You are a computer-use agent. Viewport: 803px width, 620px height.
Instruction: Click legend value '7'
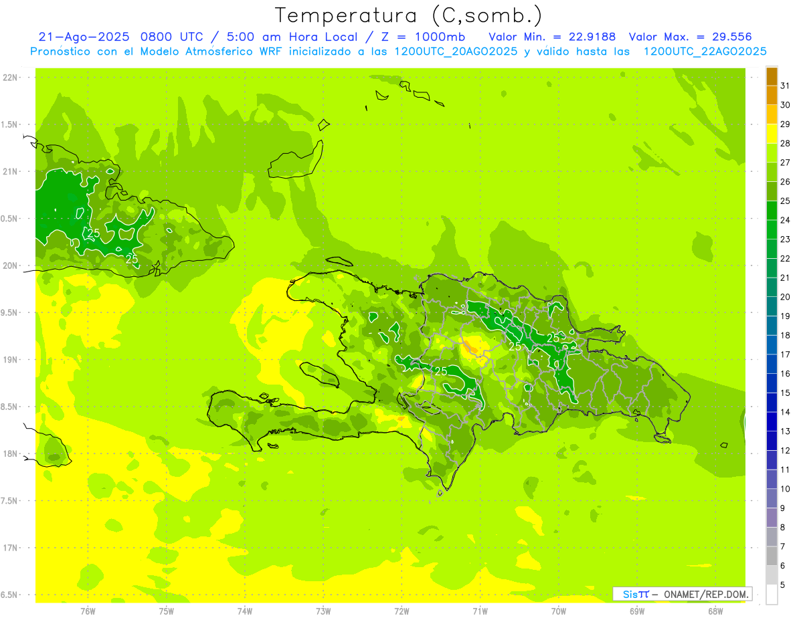pos(783,546)
